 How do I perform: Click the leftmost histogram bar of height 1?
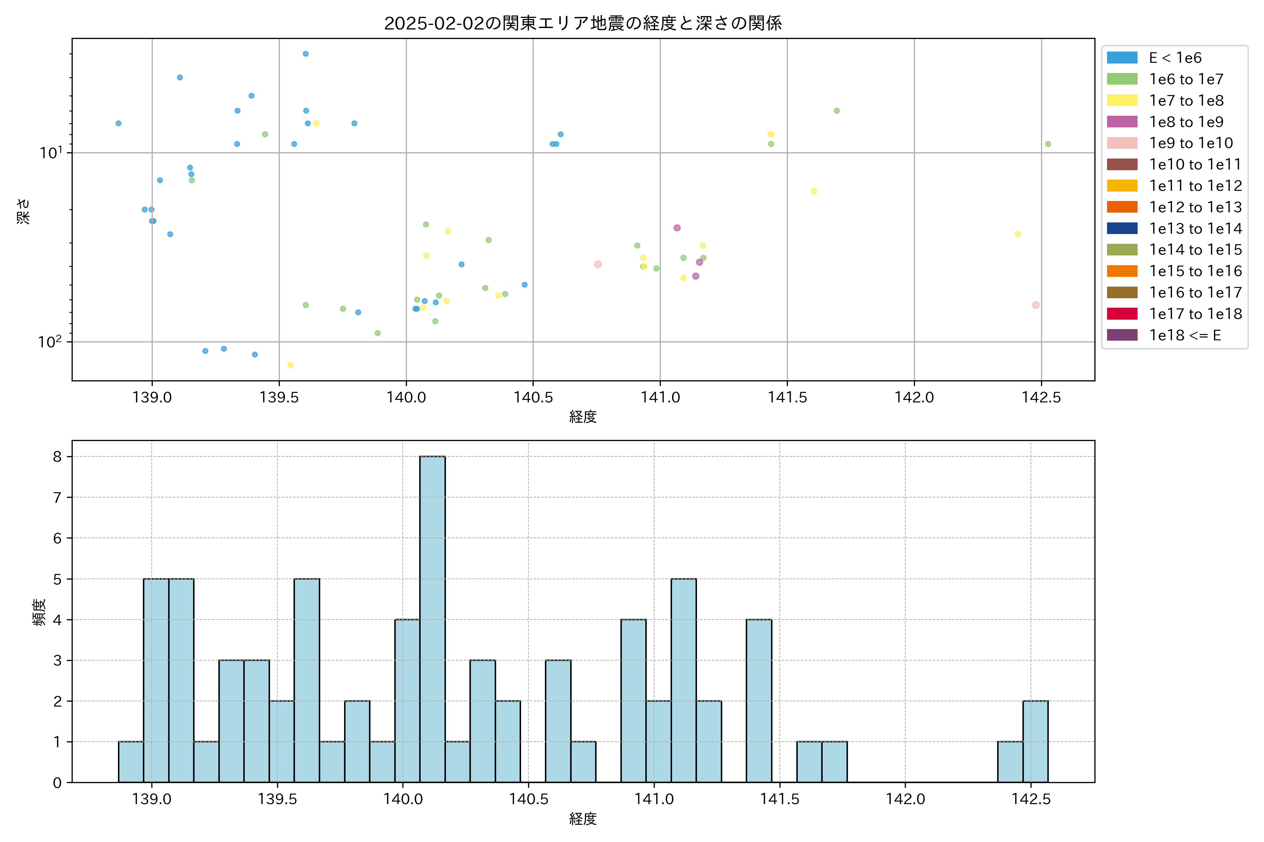[x=131, y=761]
